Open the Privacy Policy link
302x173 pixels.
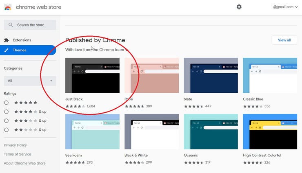point(15,145)
